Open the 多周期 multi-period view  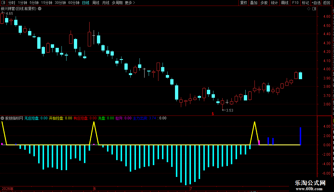tap(117, 3)
